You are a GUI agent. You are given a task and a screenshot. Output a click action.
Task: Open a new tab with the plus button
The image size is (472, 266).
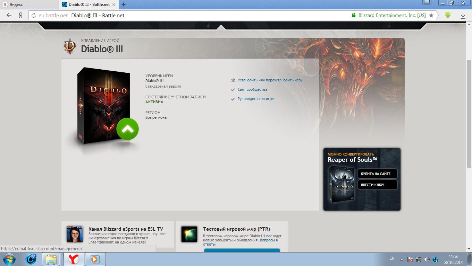(124, 5)
